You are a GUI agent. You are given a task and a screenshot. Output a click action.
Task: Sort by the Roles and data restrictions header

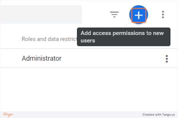[x=50, y=39]
